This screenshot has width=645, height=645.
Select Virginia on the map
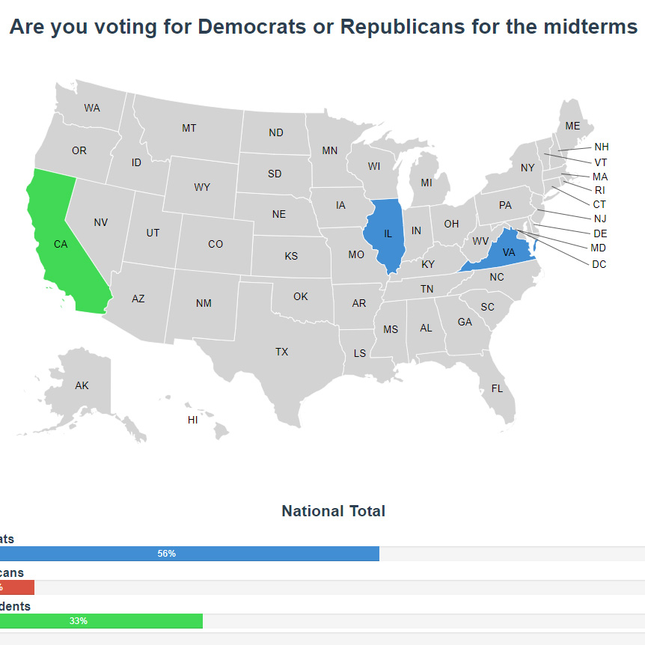(x=507, y=253)
